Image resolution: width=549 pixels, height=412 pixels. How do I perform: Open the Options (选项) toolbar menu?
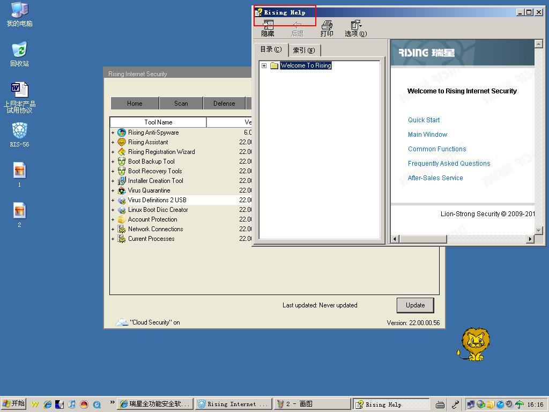[x=356, y=28]
